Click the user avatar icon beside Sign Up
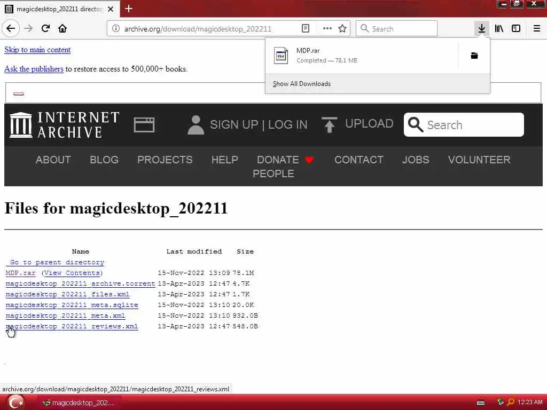This screenshot has height=410, width=547. pyautogui.click(x=196, y=125)
